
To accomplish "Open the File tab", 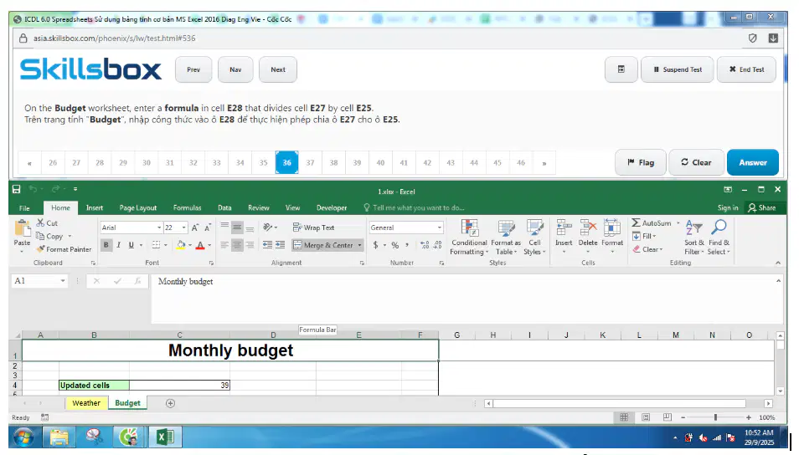I will click(24, 208).
